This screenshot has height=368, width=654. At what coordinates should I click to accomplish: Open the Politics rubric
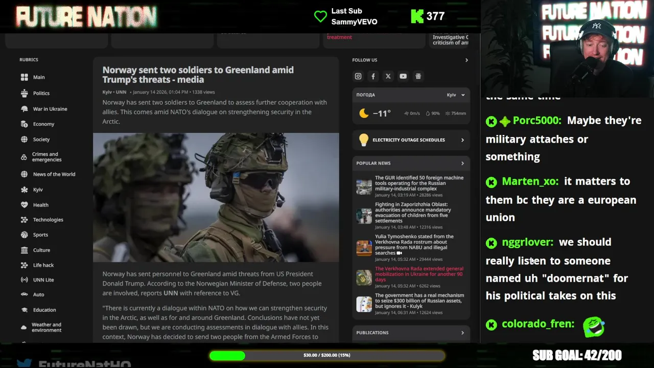[x=41, y=93]
